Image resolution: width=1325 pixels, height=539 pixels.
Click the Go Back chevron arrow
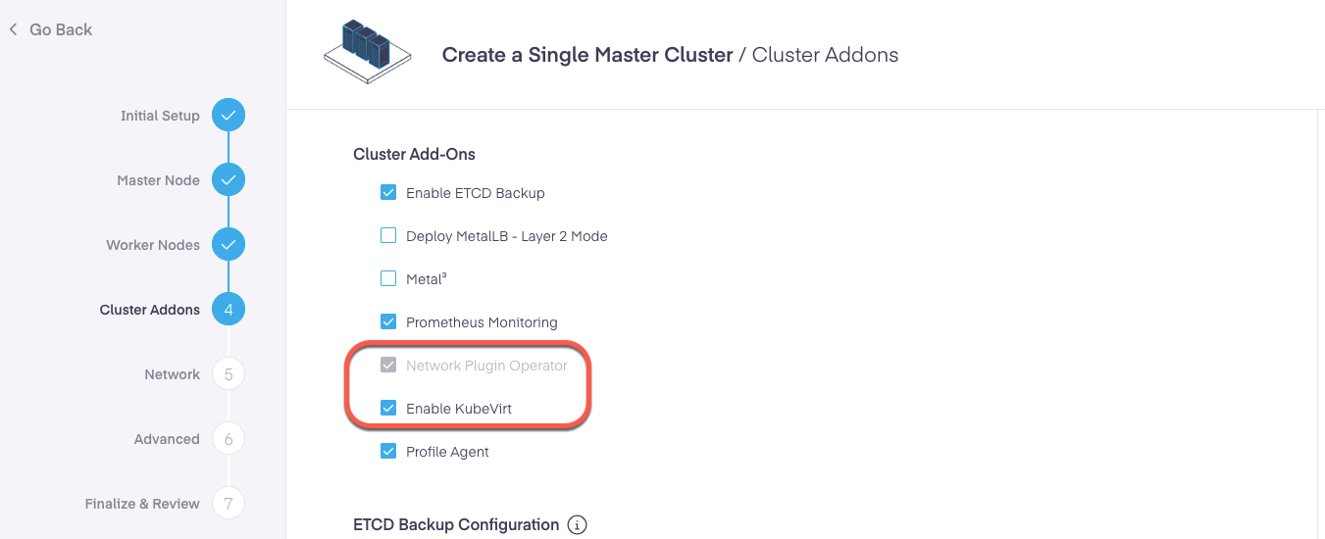coord(14,29)
